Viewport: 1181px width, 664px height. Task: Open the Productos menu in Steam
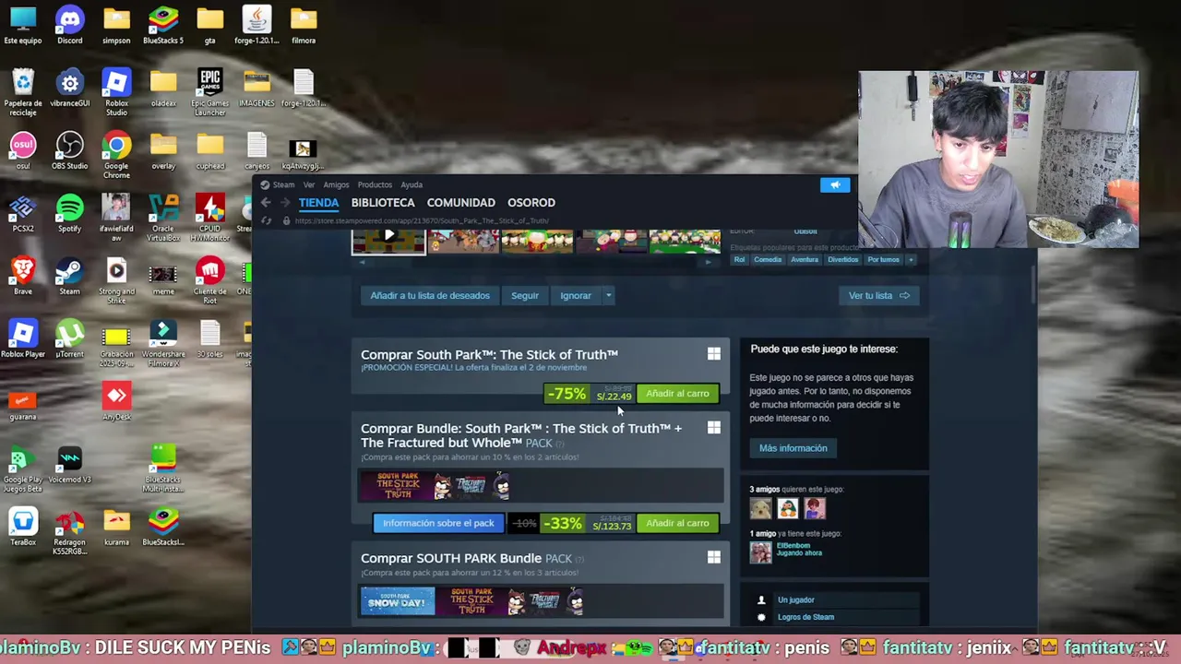point(375,184)
